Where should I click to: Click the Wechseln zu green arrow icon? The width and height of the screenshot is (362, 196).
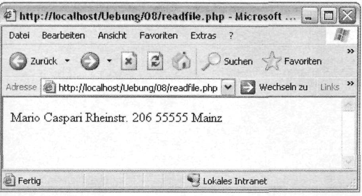(x=248, y=87)
